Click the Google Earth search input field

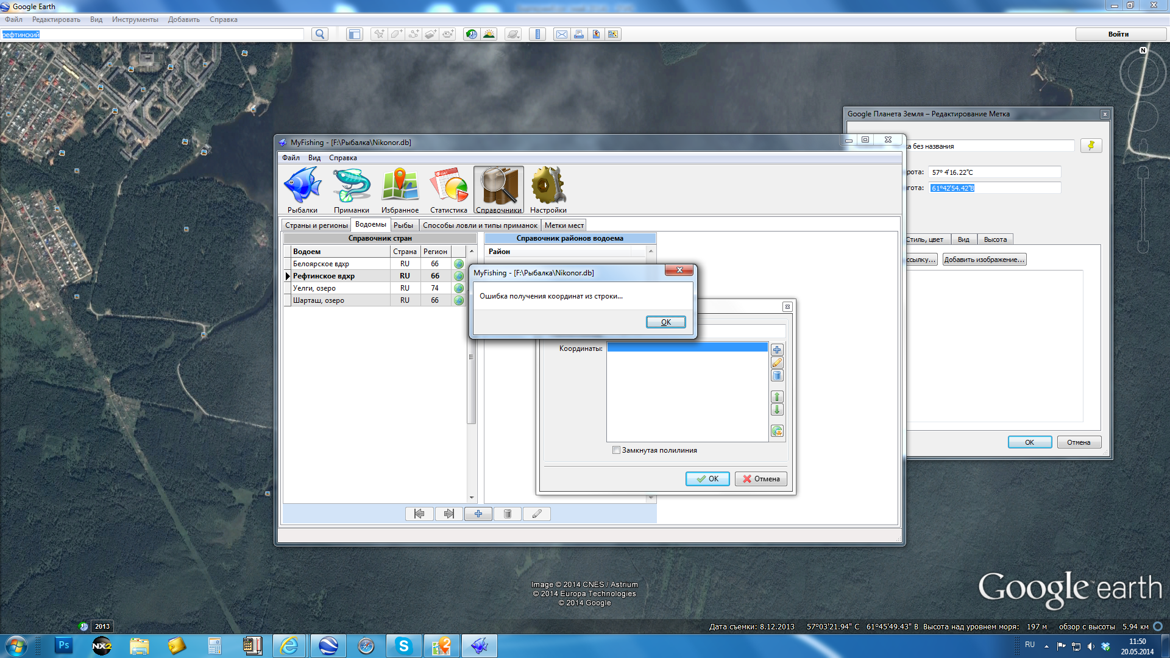[x=152, y=34]
